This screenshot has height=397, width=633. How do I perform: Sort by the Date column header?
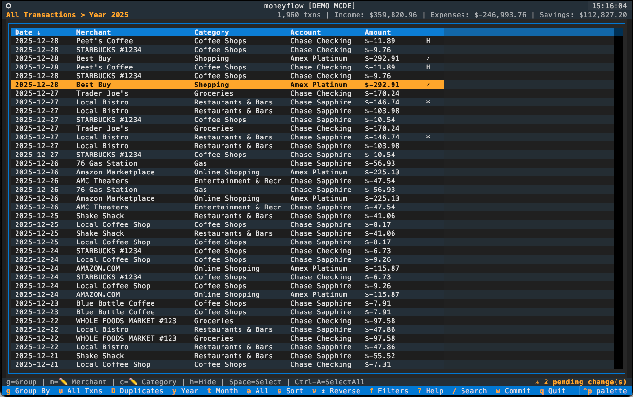[28, 32]
